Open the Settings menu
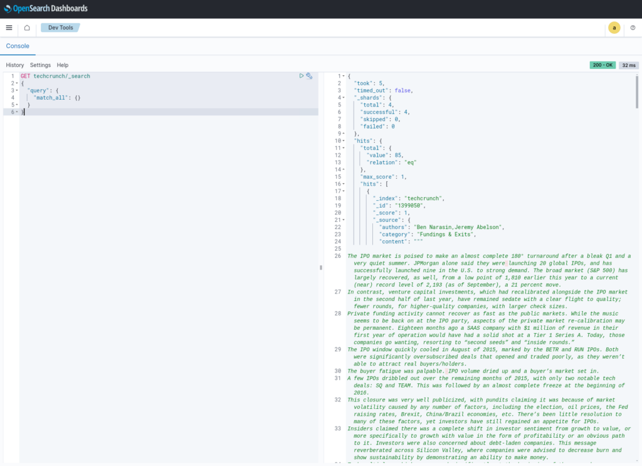The width and height of the screenshot is (642, 466). (x=40, y=65)
